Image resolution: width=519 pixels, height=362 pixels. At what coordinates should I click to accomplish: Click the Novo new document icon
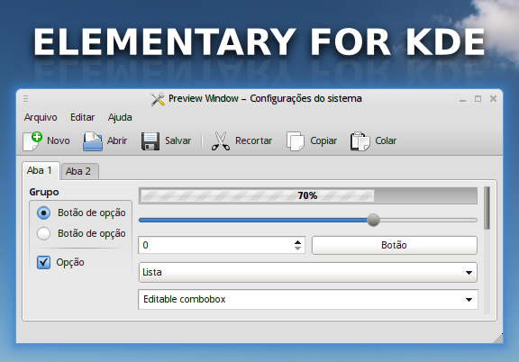pos(32,141)
